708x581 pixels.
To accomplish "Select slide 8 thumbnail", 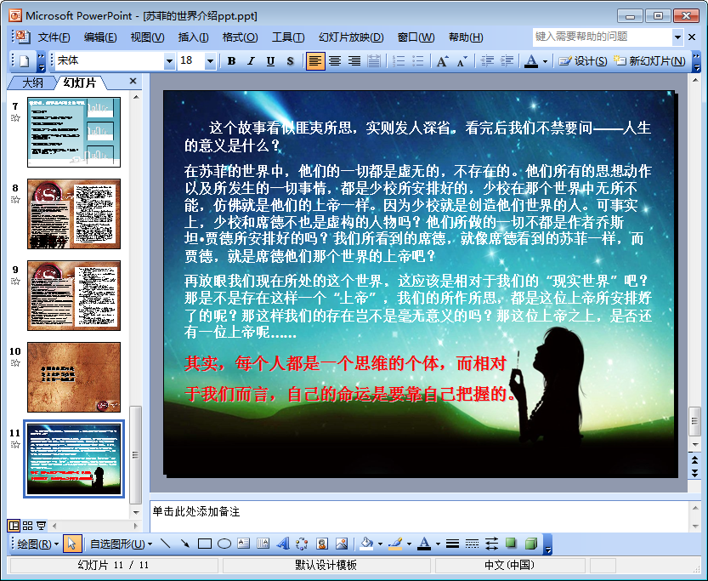I will 74,214.
